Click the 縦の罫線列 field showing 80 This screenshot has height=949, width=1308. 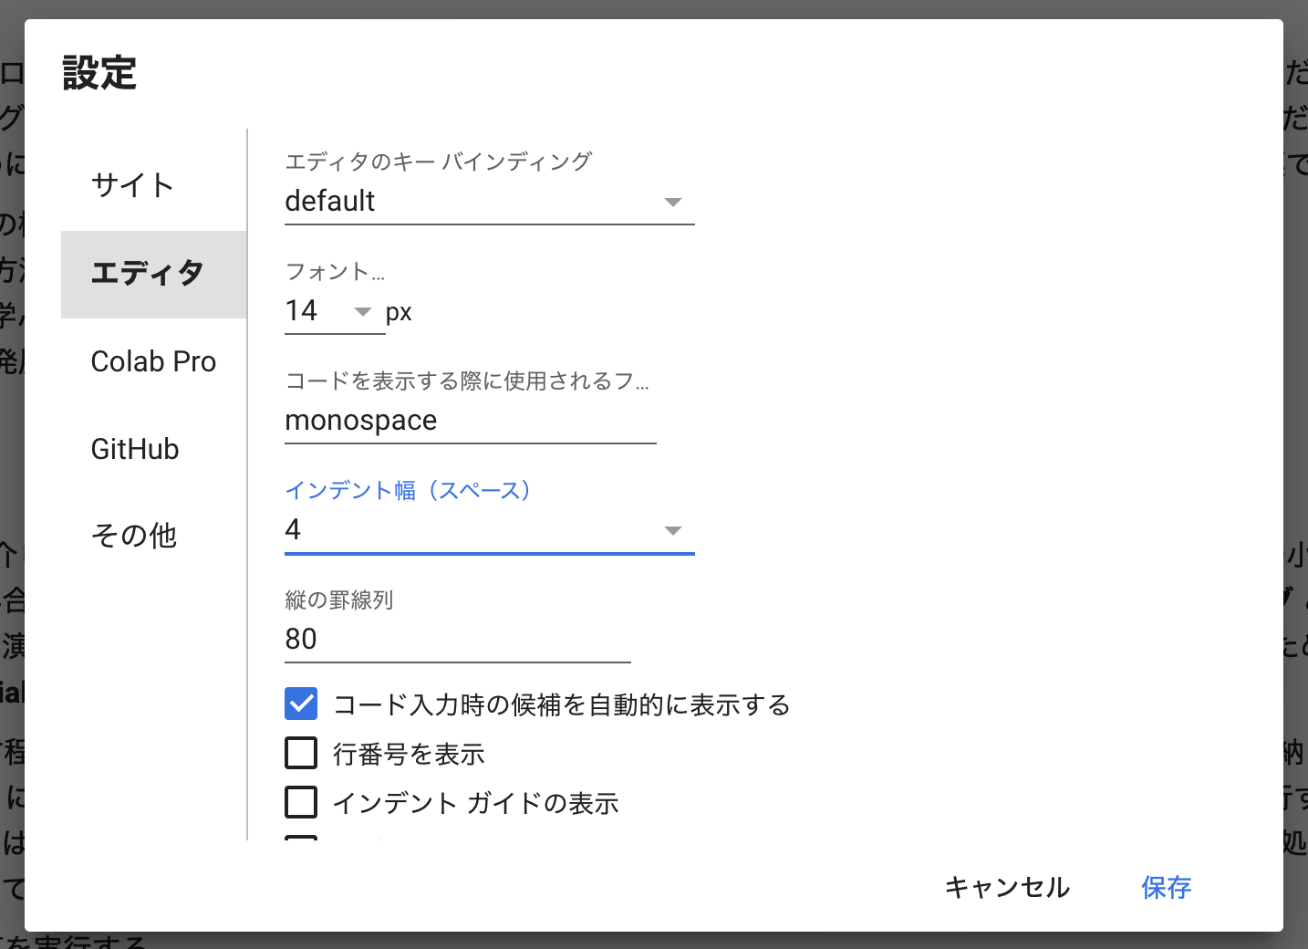458,640
